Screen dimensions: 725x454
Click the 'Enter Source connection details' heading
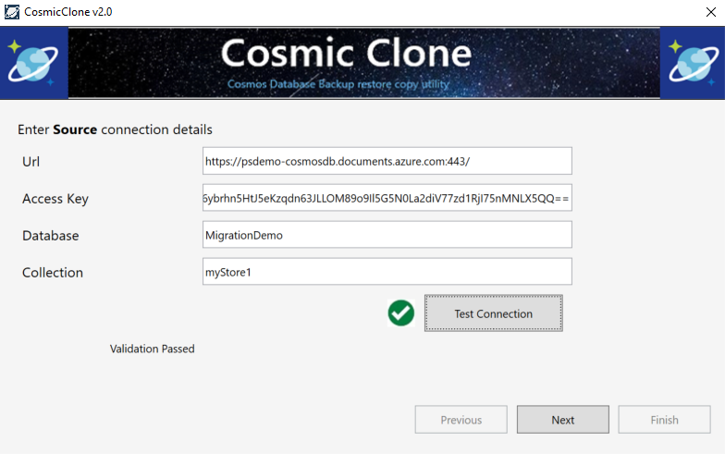pos(115,129)
